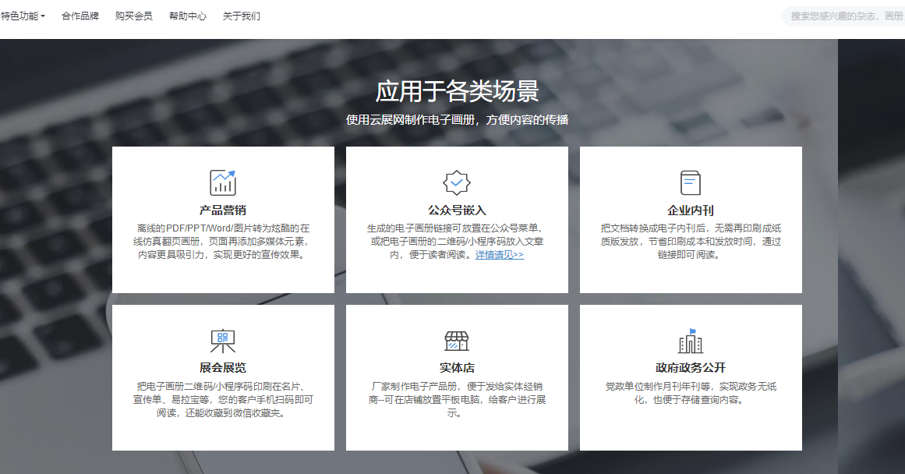Screen dimensions: 905x474
Task: Follow the 详情请见>> link
Action: (499, 255)
